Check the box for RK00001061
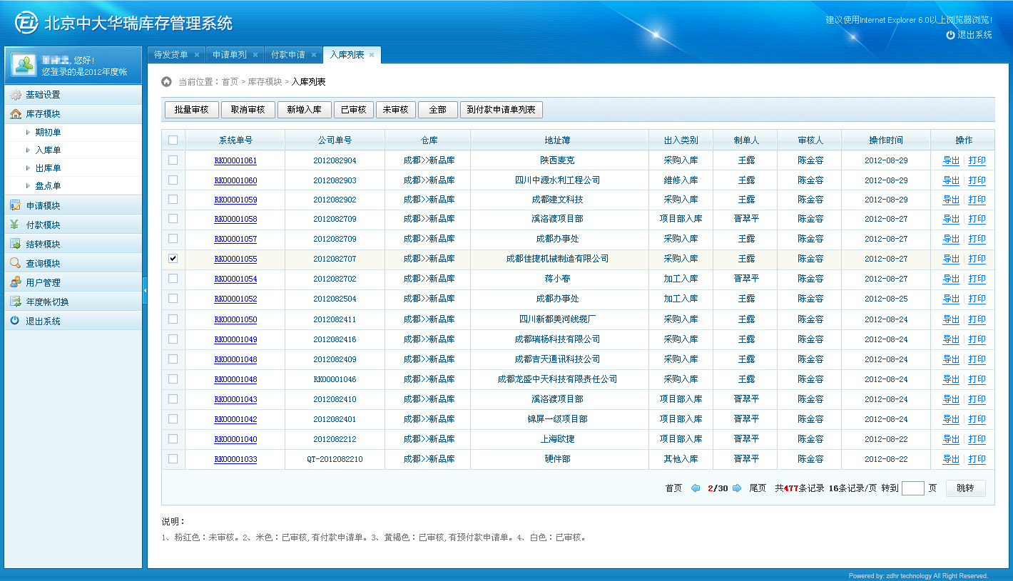1013x581 pixels. click(x=173, y=160)
